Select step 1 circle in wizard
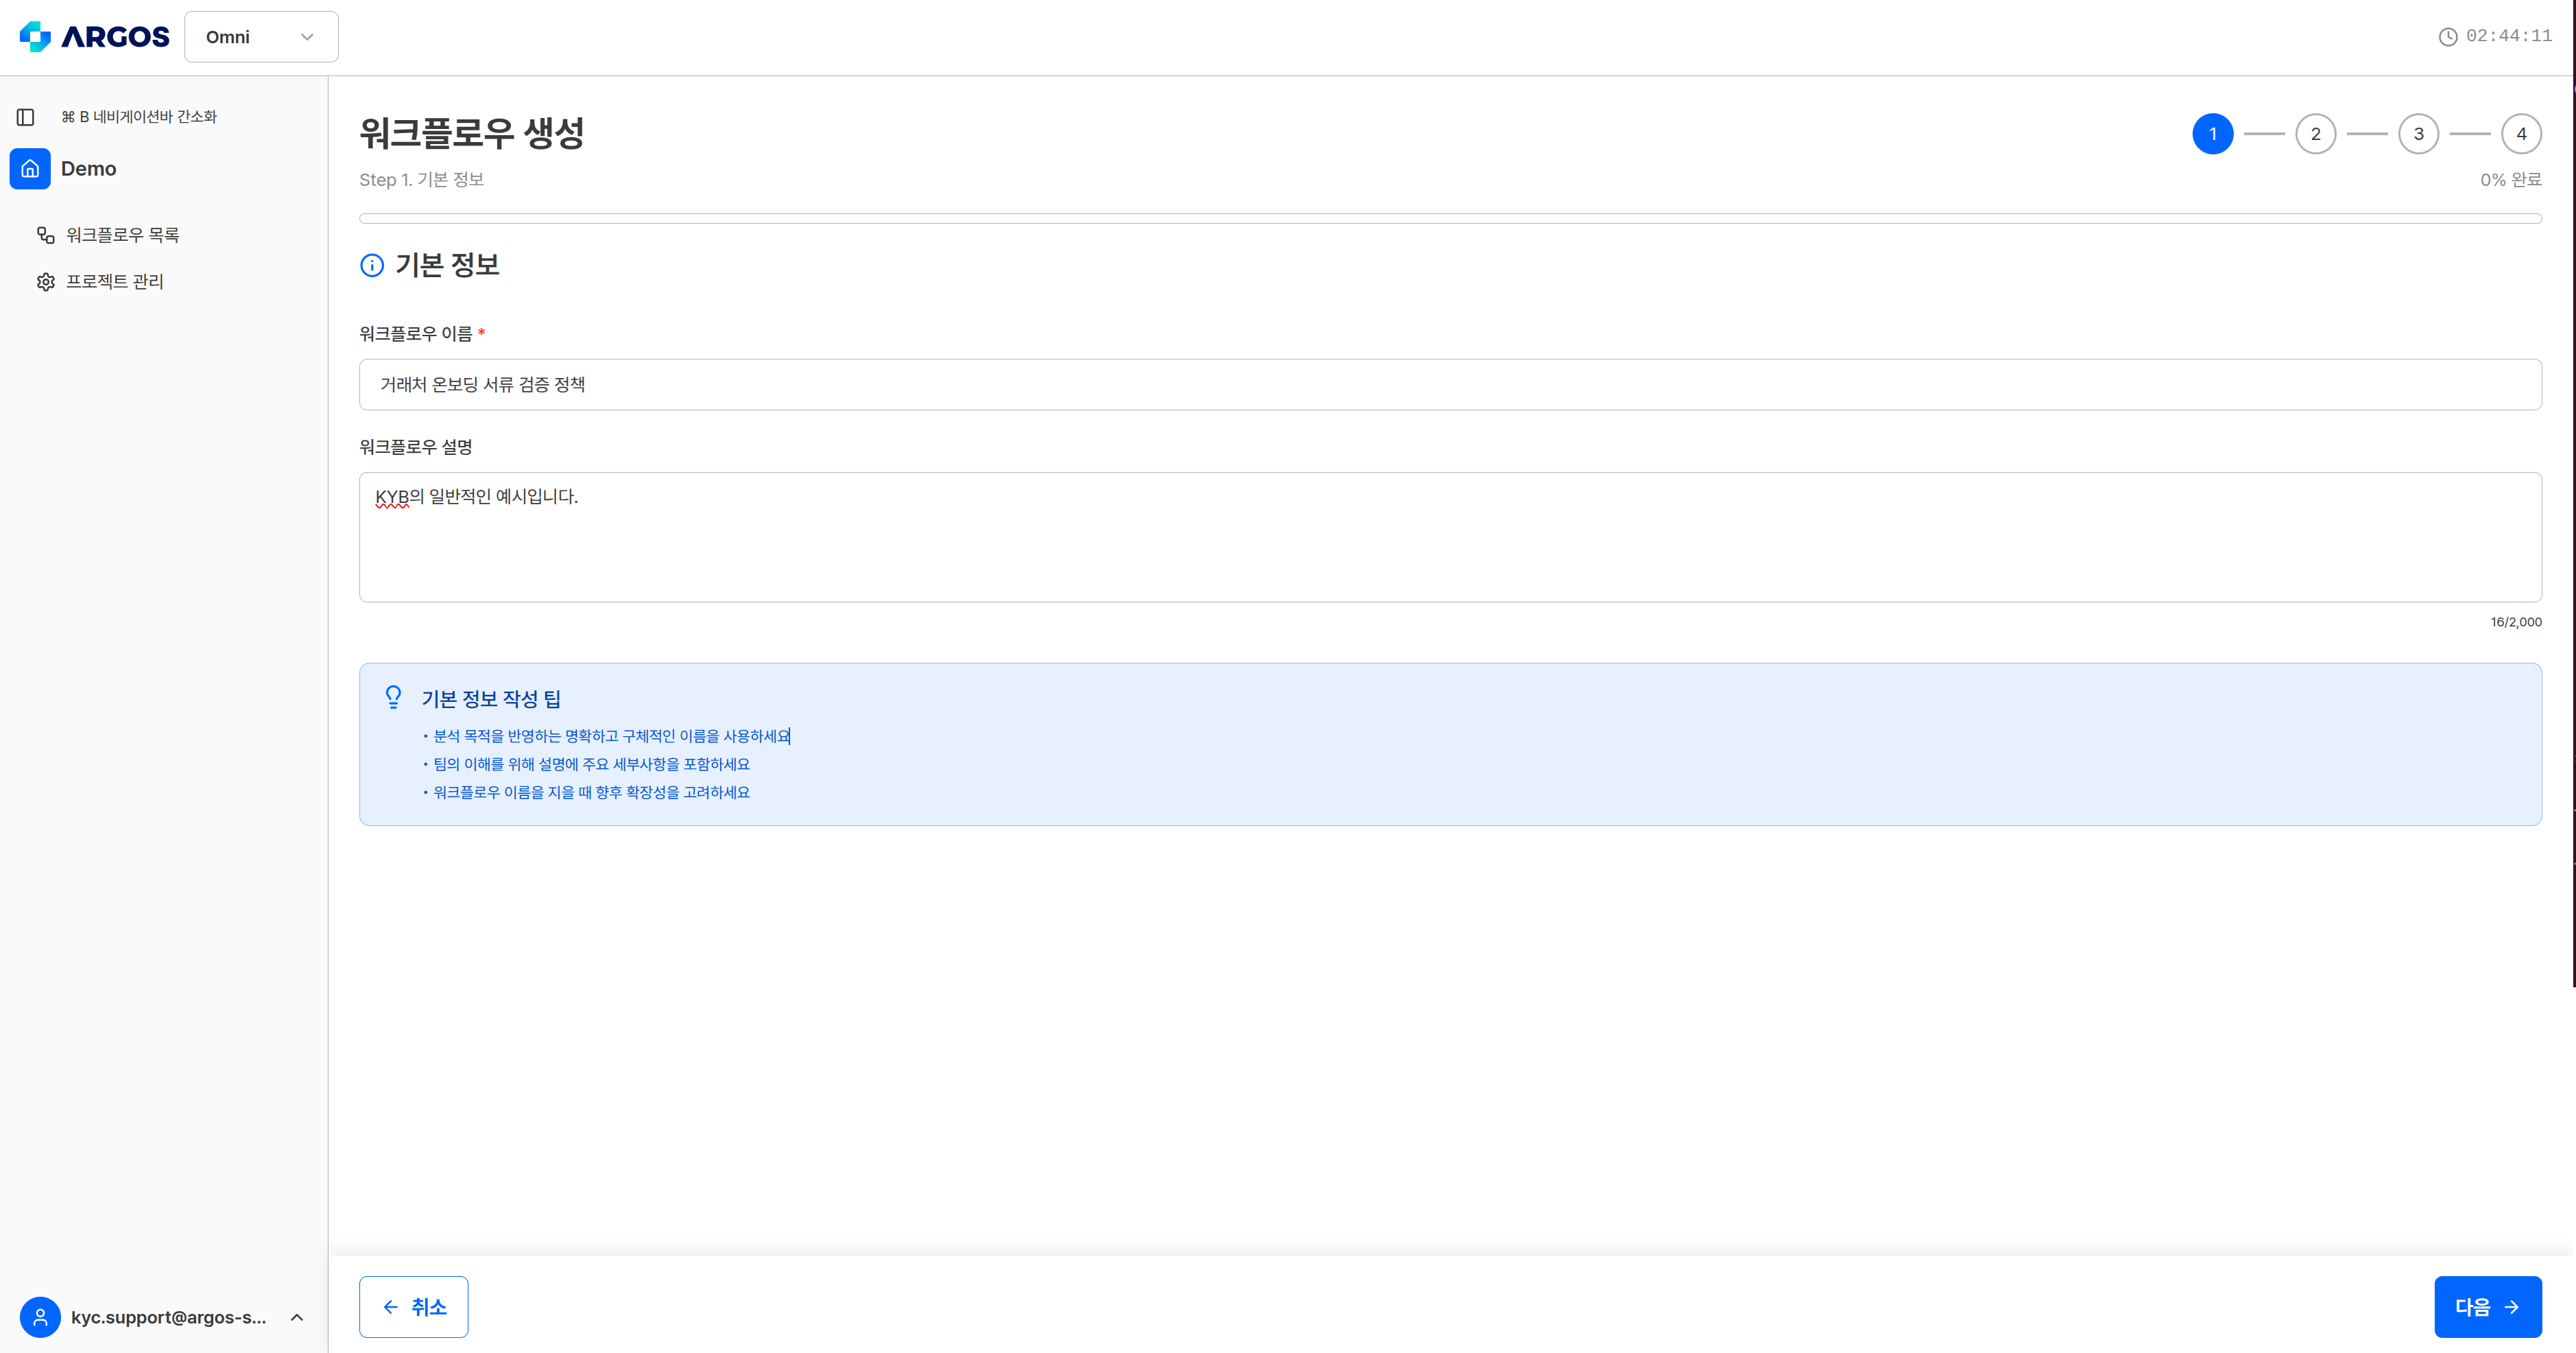 pos(2212,134)
